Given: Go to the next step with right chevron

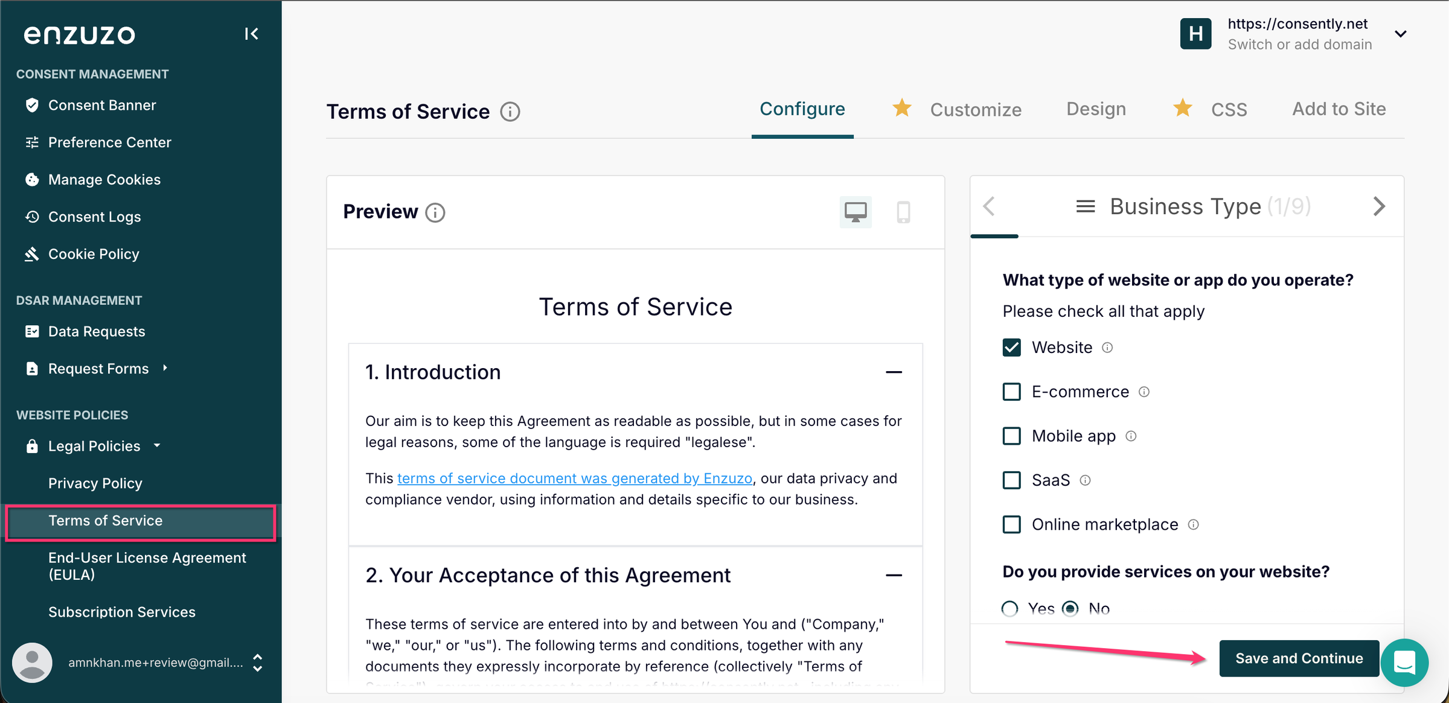Looking at the screenshot, I should point(1379,206).
